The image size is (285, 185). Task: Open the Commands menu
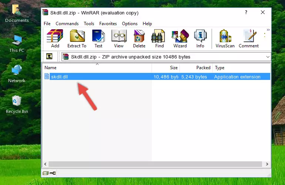(67, 24)
